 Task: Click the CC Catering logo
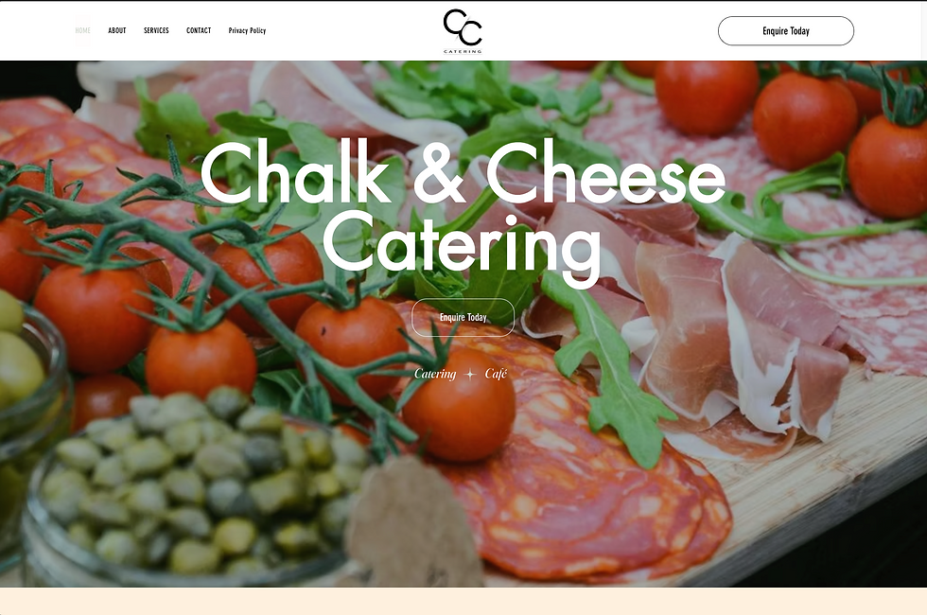pos(463,30)
